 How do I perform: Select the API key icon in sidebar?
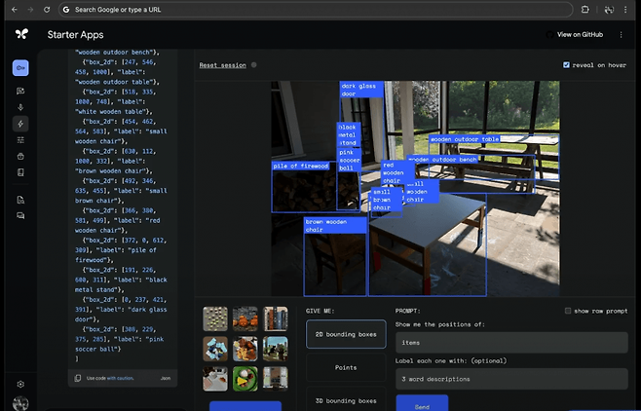tap(20, 68)
